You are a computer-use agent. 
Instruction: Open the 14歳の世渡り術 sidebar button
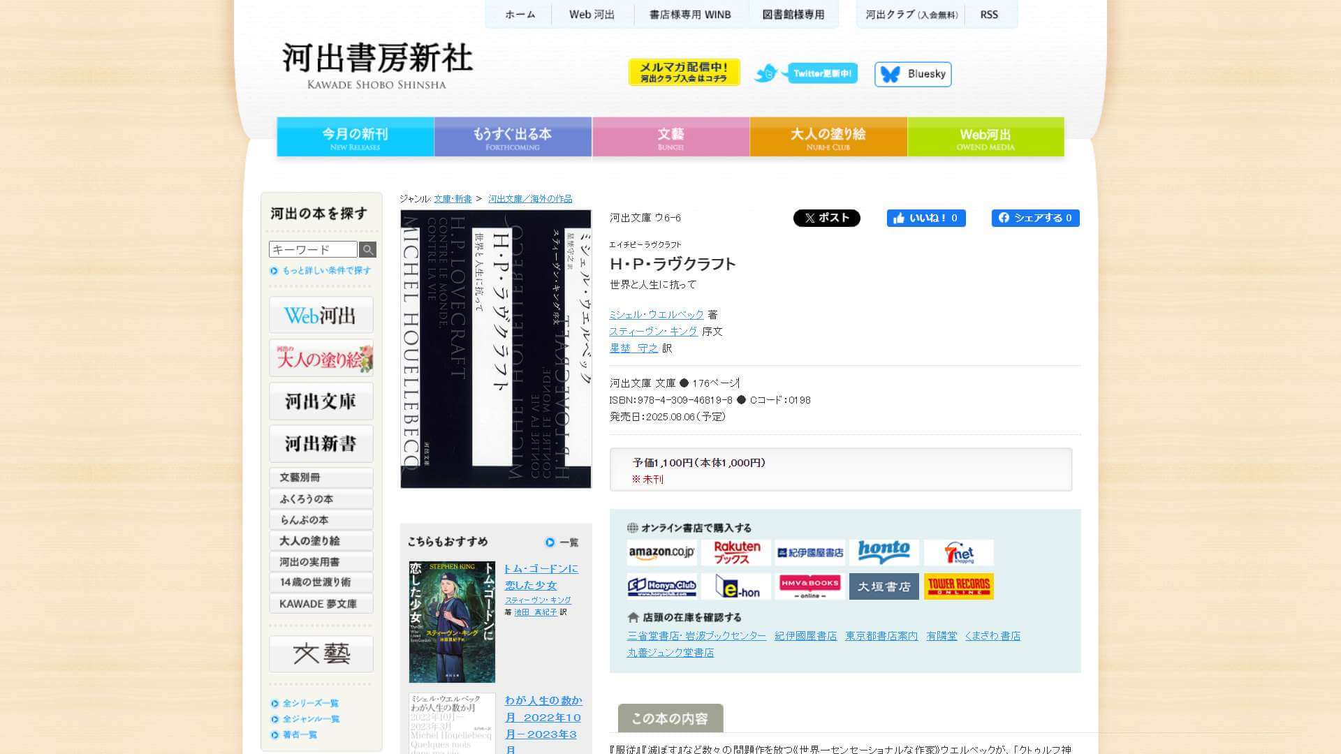click(321, 582)
